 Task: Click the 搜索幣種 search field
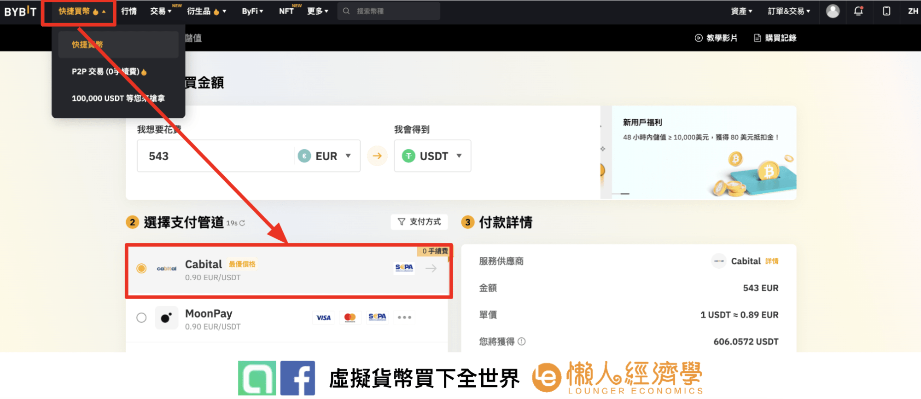[389, 11]
